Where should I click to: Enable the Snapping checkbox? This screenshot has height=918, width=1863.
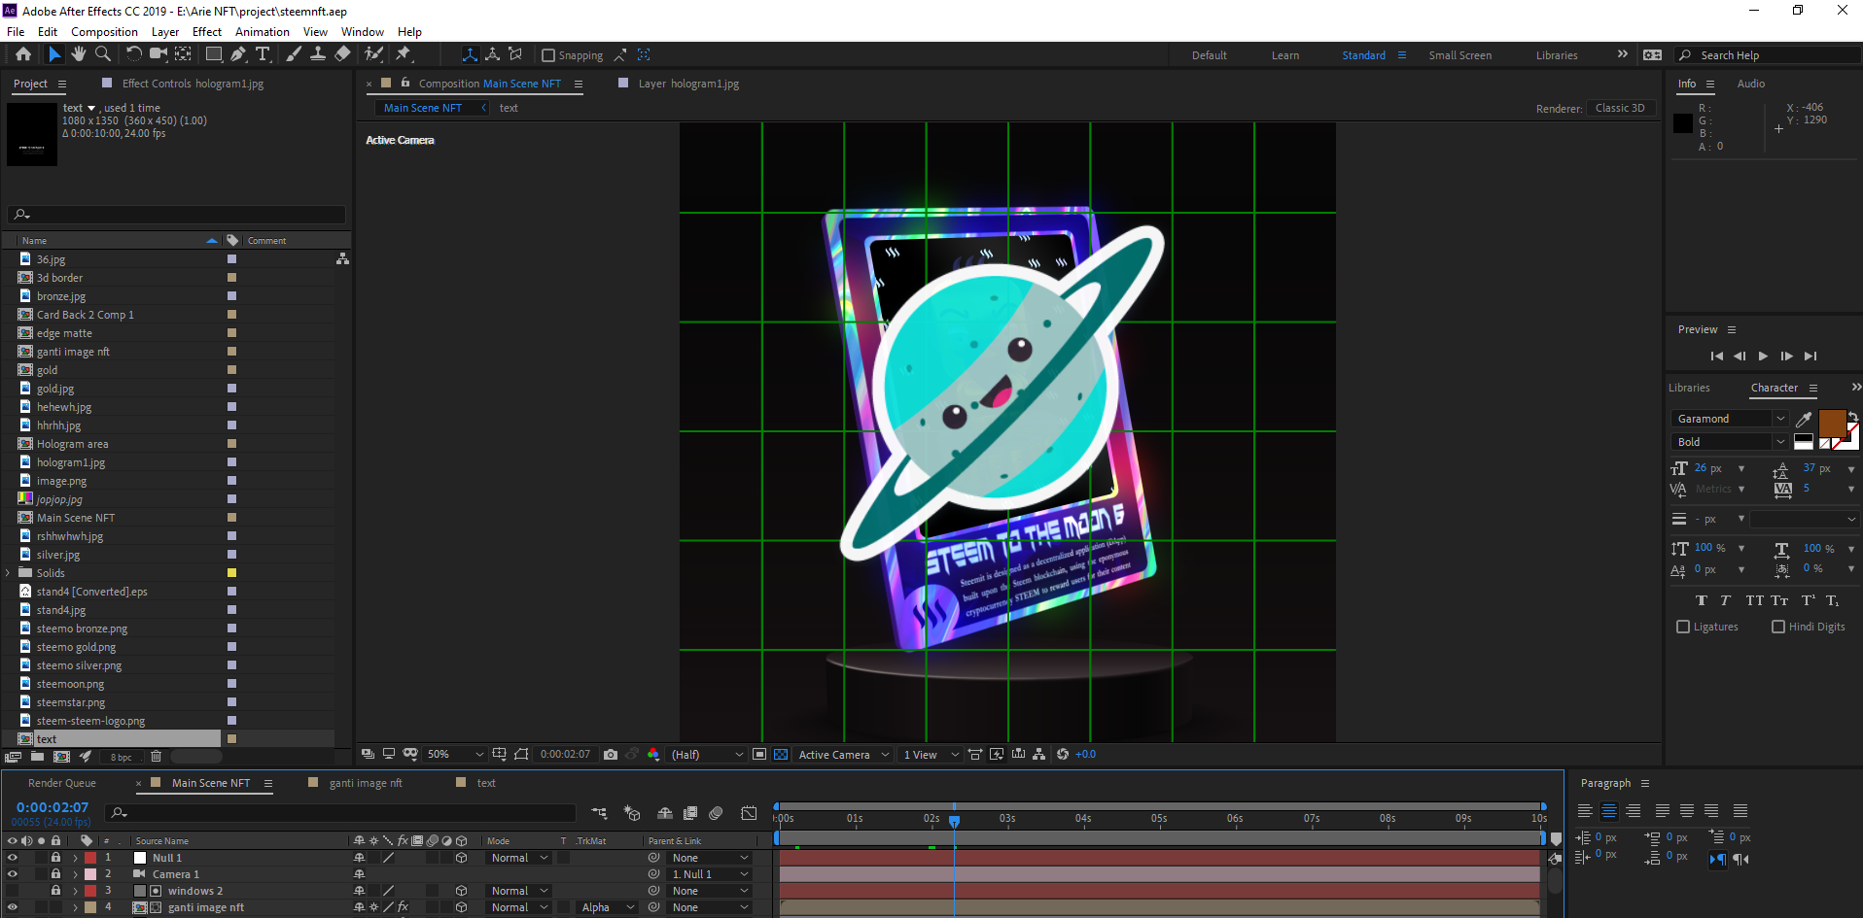coord(548,55)
